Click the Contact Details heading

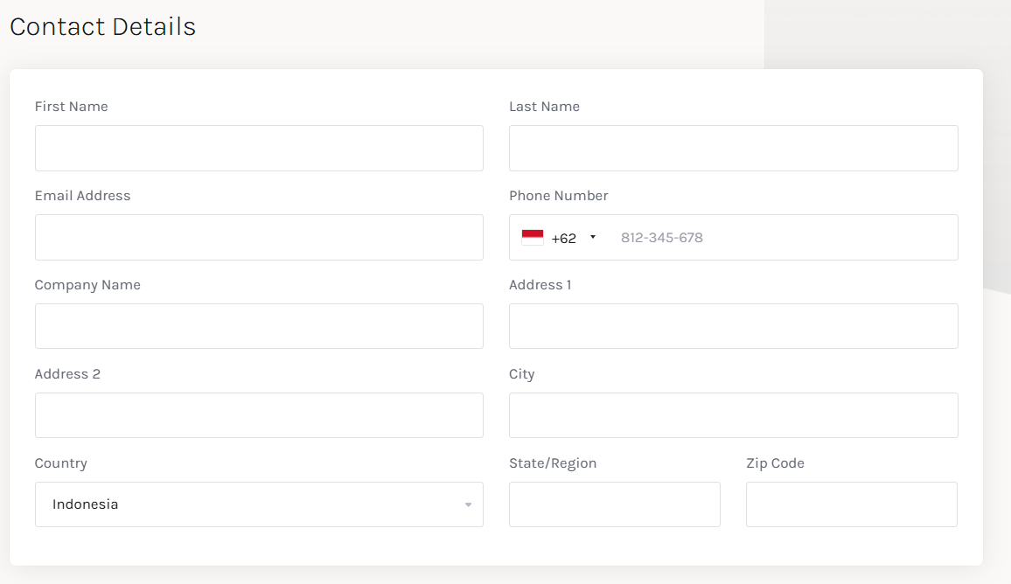click(102, 27)
